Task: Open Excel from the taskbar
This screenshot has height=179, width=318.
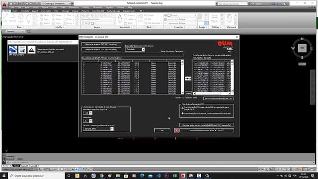Action: point(174,176)
